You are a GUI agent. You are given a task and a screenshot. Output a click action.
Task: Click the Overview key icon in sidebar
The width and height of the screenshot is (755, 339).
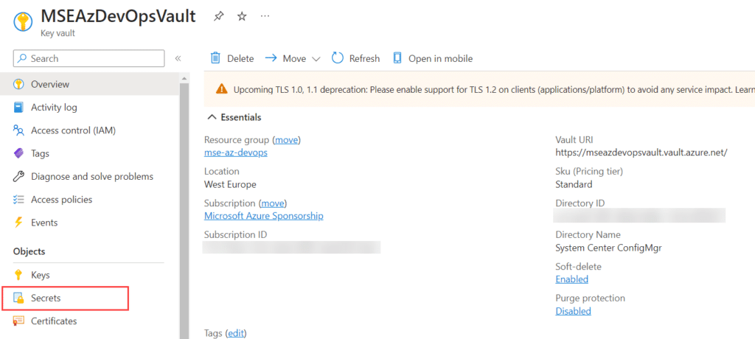pyautogui.click(x=18, y=84)
